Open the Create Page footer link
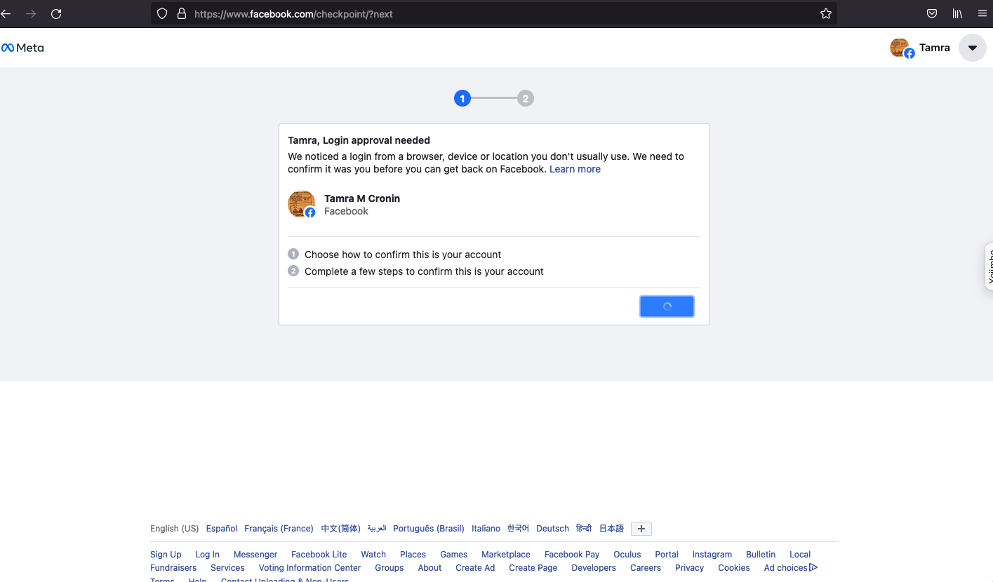The image size is (993, 582). [x=533, y=568]
